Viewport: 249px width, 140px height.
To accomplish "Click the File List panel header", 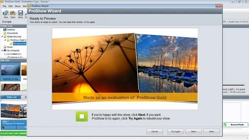I will pyautogui.click(x=14, y=60).
